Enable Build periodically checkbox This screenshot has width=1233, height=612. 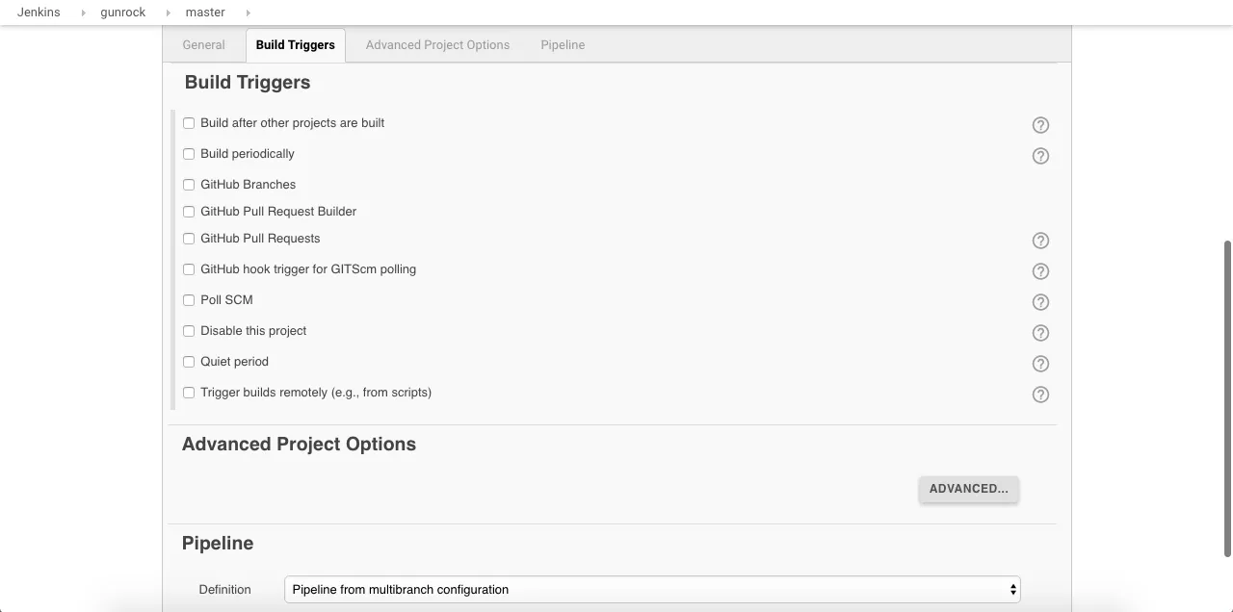point(189,154)
